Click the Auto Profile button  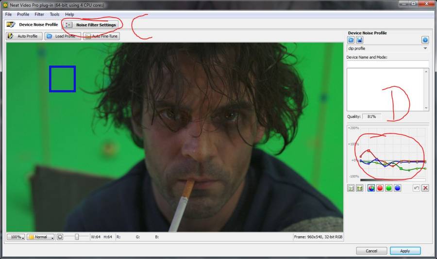pyautogui.click(x=24, y=36)
